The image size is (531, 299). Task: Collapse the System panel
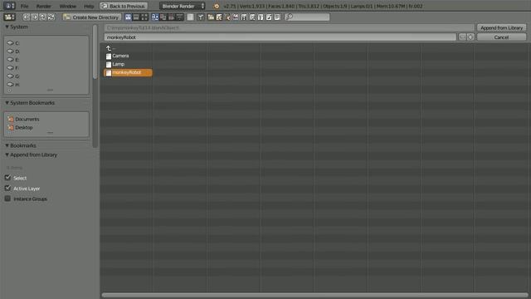[x=7, y=27]
